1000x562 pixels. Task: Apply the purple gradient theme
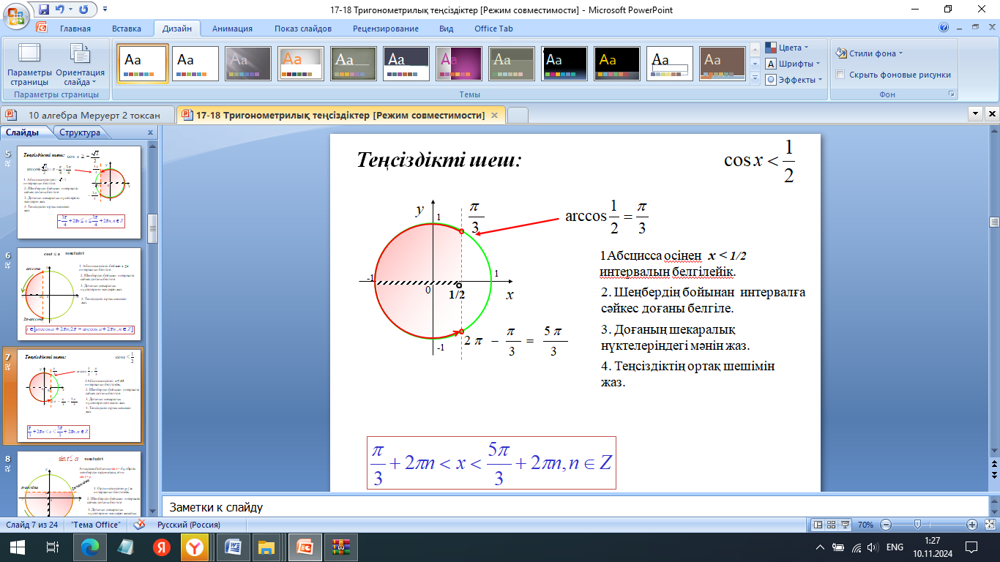point(459,64)
